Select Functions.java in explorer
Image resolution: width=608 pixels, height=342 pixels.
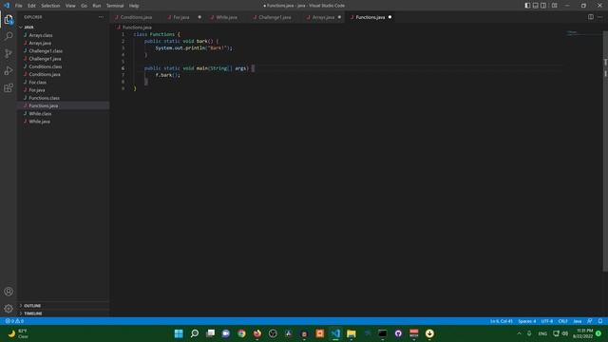point(44,105)
